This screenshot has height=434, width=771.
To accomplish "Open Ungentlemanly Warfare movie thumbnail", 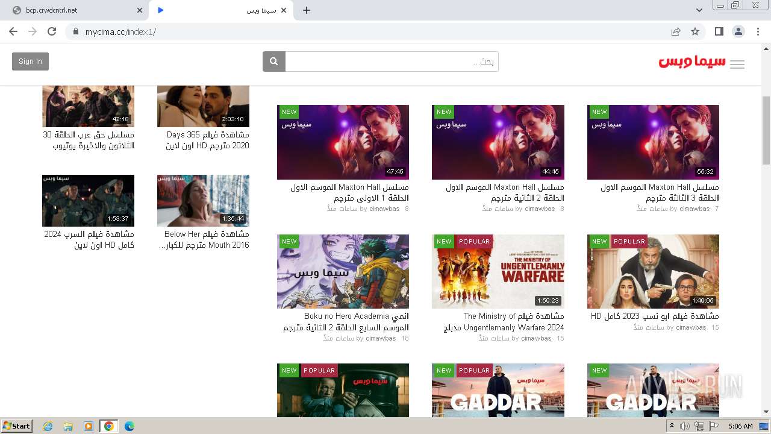I will click(x=498, y=271).
